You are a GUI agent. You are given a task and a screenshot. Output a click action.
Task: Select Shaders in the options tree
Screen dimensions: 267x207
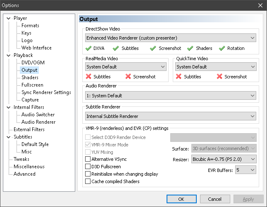(30, 78)
